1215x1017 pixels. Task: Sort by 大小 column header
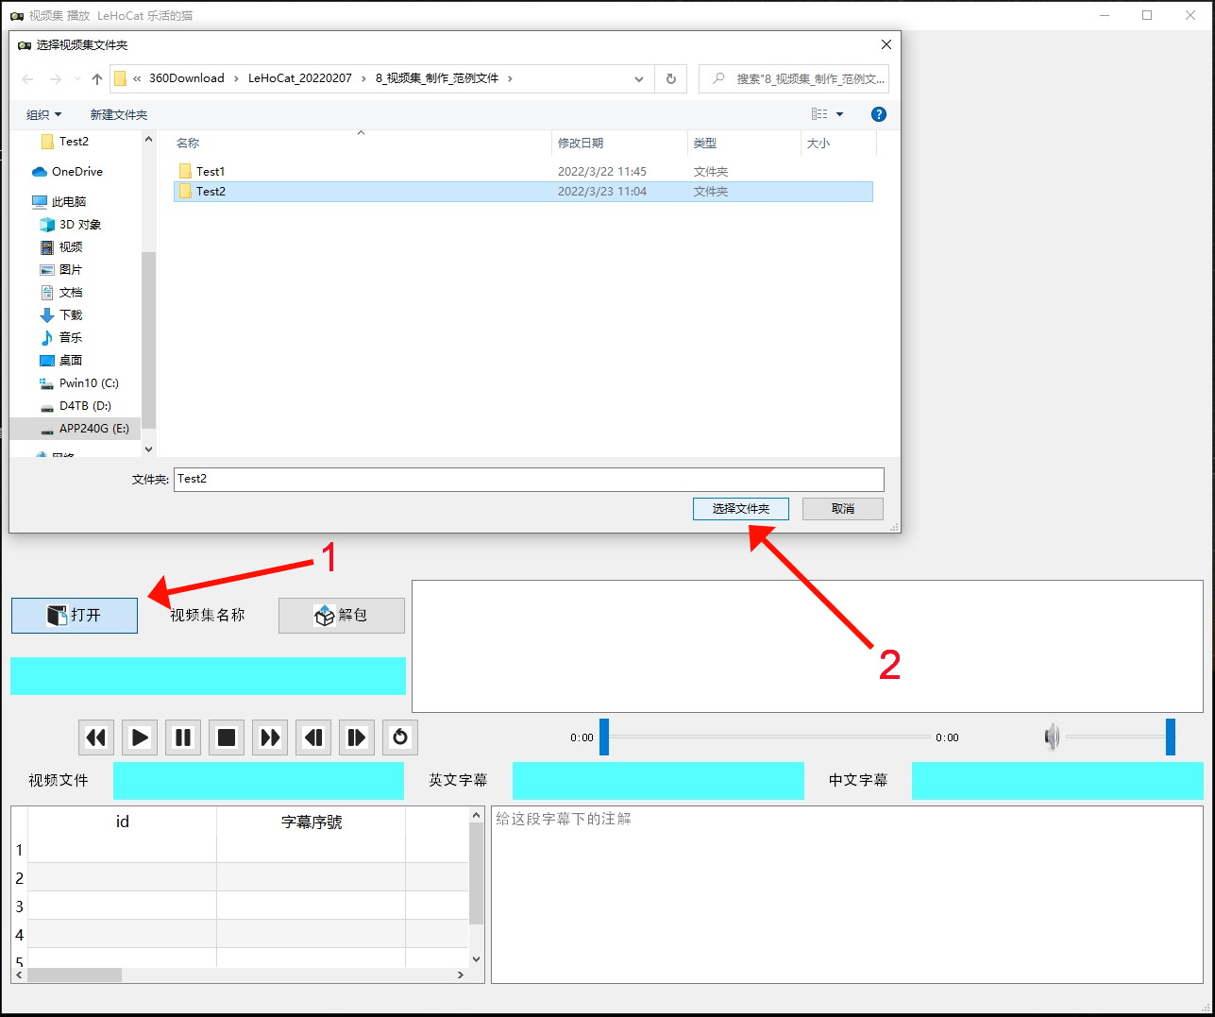point(838,144)
